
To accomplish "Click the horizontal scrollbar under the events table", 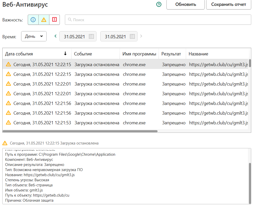I will coord(80,131).
